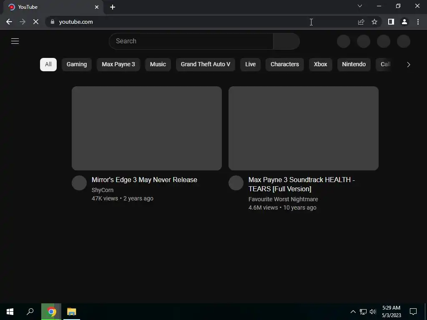Viewport: 427px width, 320px height.
Task: Stop page loading with the X button
Action: pos(36,22)
